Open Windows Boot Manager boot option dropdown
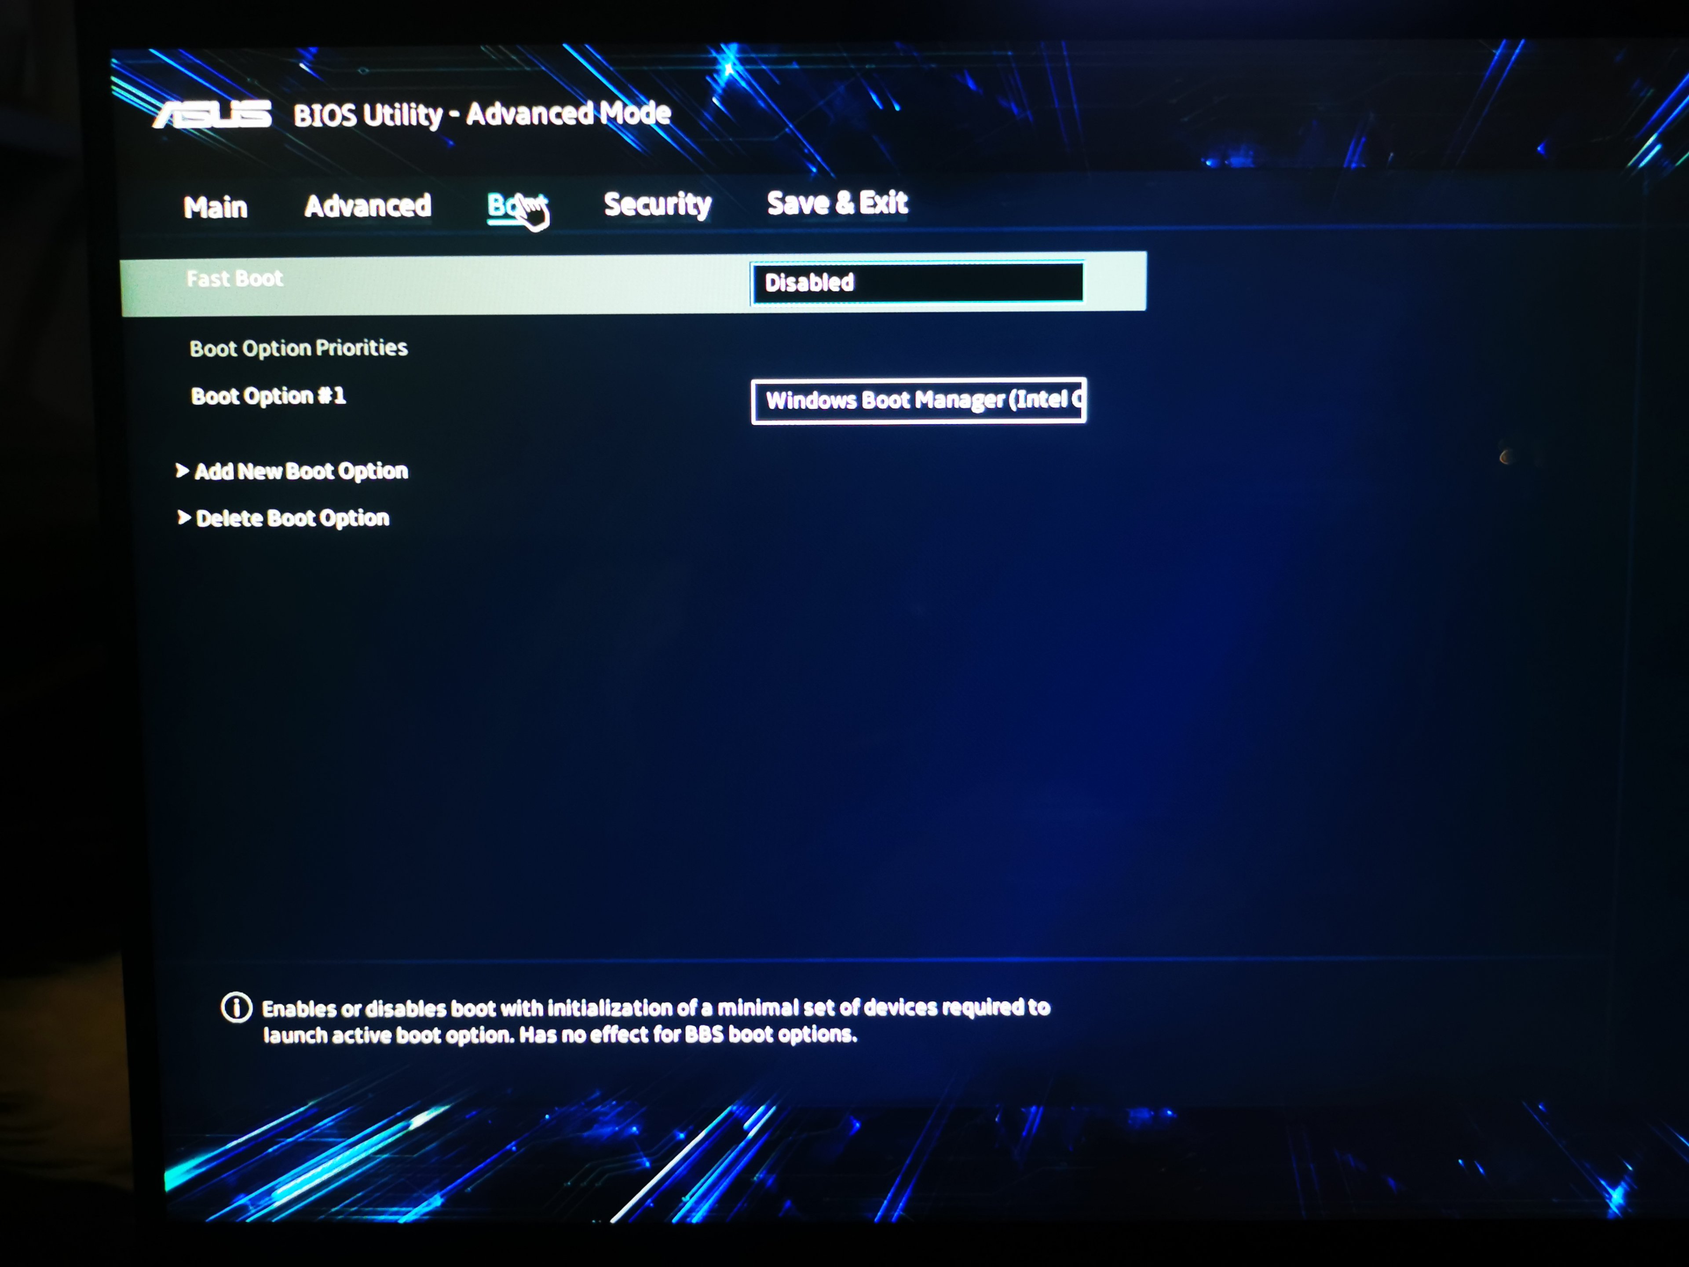Screen dimensions: 1689x1267 click(x=918, y=400)
